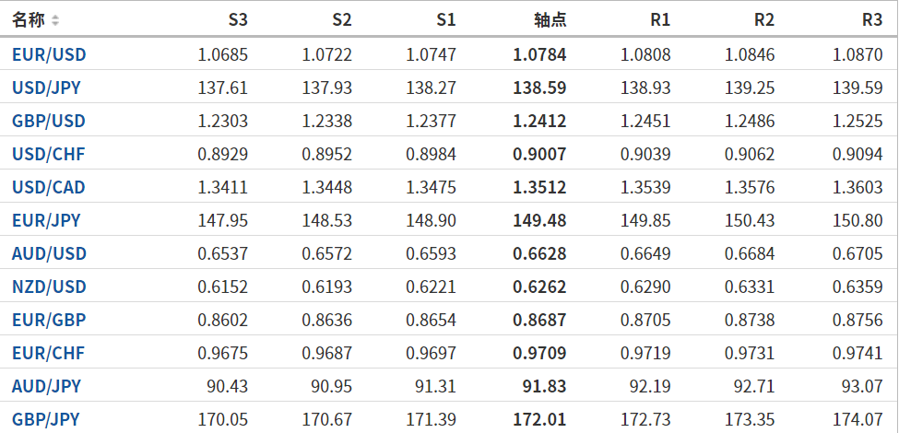Select the S3 column header

click(x=238, y=20)
